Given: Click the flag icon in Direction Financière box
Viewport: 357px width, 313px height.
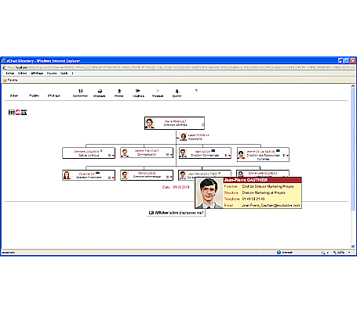Looking at the screenshot, I should (x=97, y=173).
